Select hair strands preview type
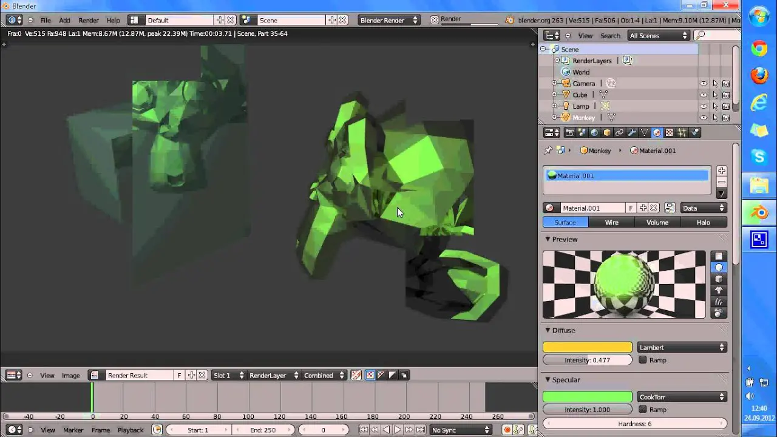This screenshot has height=437, width=777. coord(719,302)
